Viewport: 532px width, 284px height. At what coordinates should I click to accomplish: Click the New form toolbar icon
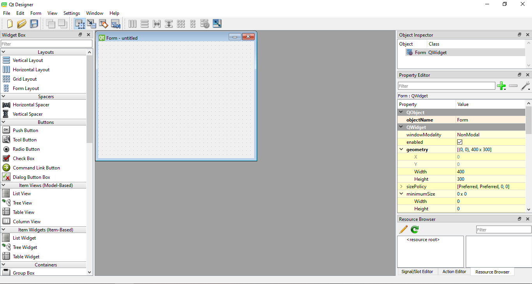click(10, 24)
